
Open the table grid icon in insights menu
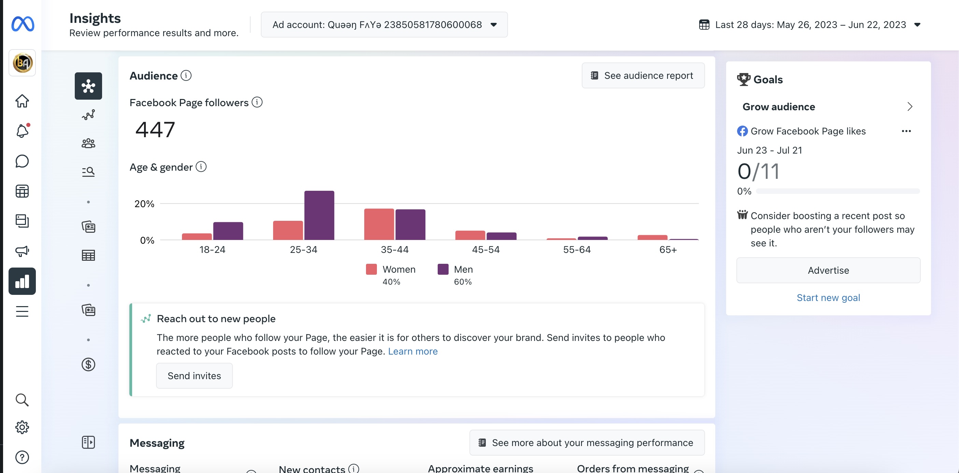(88, 255)
